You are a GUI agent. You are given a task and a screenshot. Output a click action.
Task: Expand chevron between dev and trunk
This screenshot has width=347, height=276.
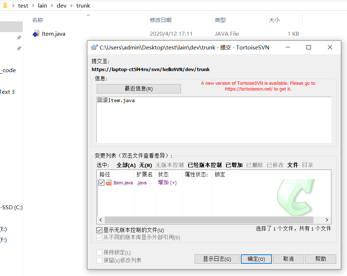point(71,5)
